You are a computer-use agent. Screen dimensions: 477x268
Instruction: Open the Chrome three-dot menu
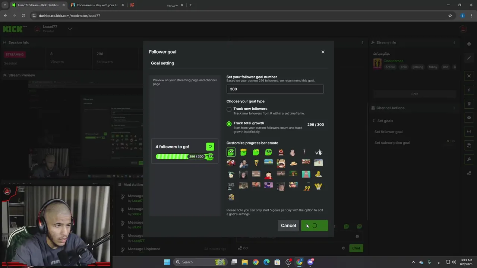click(472, 16)
